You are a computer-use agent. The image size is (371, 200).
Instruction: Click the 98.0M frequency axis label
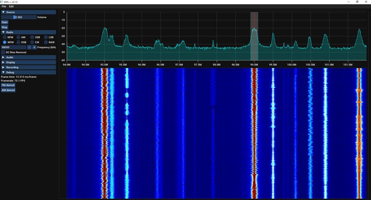coord(216,65)
